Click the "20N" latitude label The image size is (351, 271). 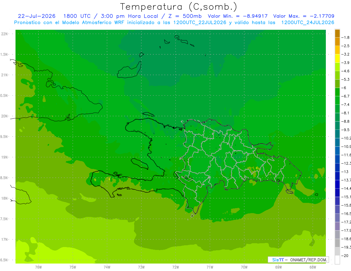tap(4, 116)
